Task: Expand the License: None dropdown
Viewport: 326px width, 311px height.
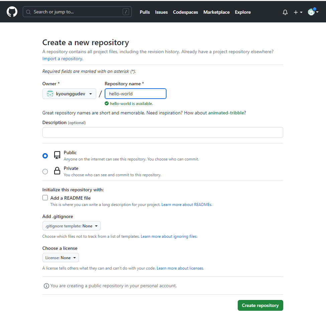Action: (x=61, y=258)
